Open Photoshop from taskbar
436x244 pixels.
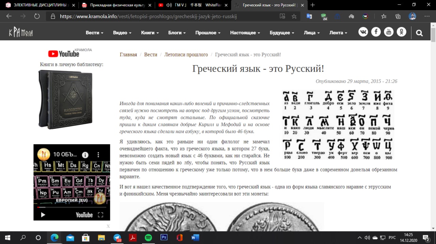tap(164, 238)
